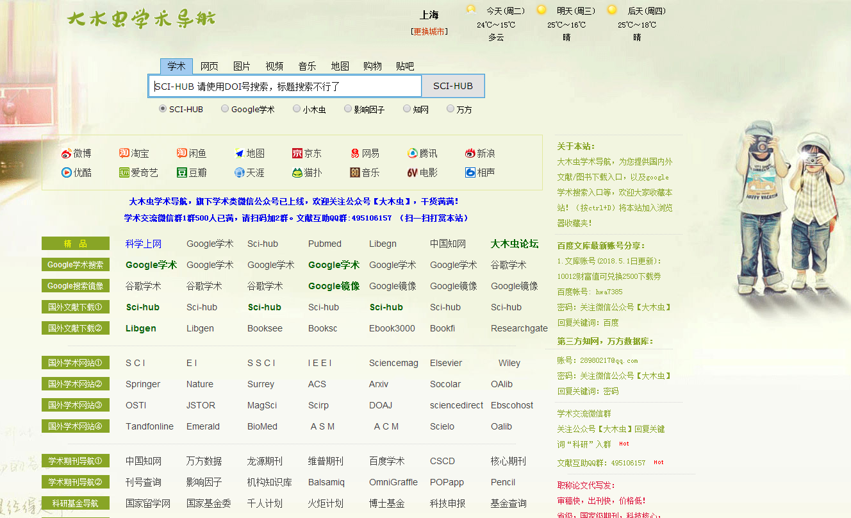Click the 国外文献下载① category label
Image resolution: width=851 pixels, height=518 pixels.
(x=75, y=307)
